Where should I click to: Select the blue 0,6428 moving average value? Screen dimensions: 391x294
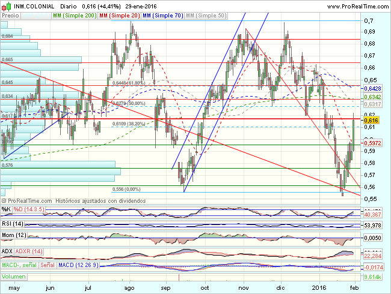click(x=372, y=89)
